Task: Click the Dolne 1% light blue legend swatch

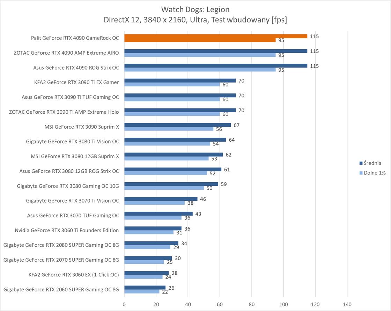Action: (361, 173)
